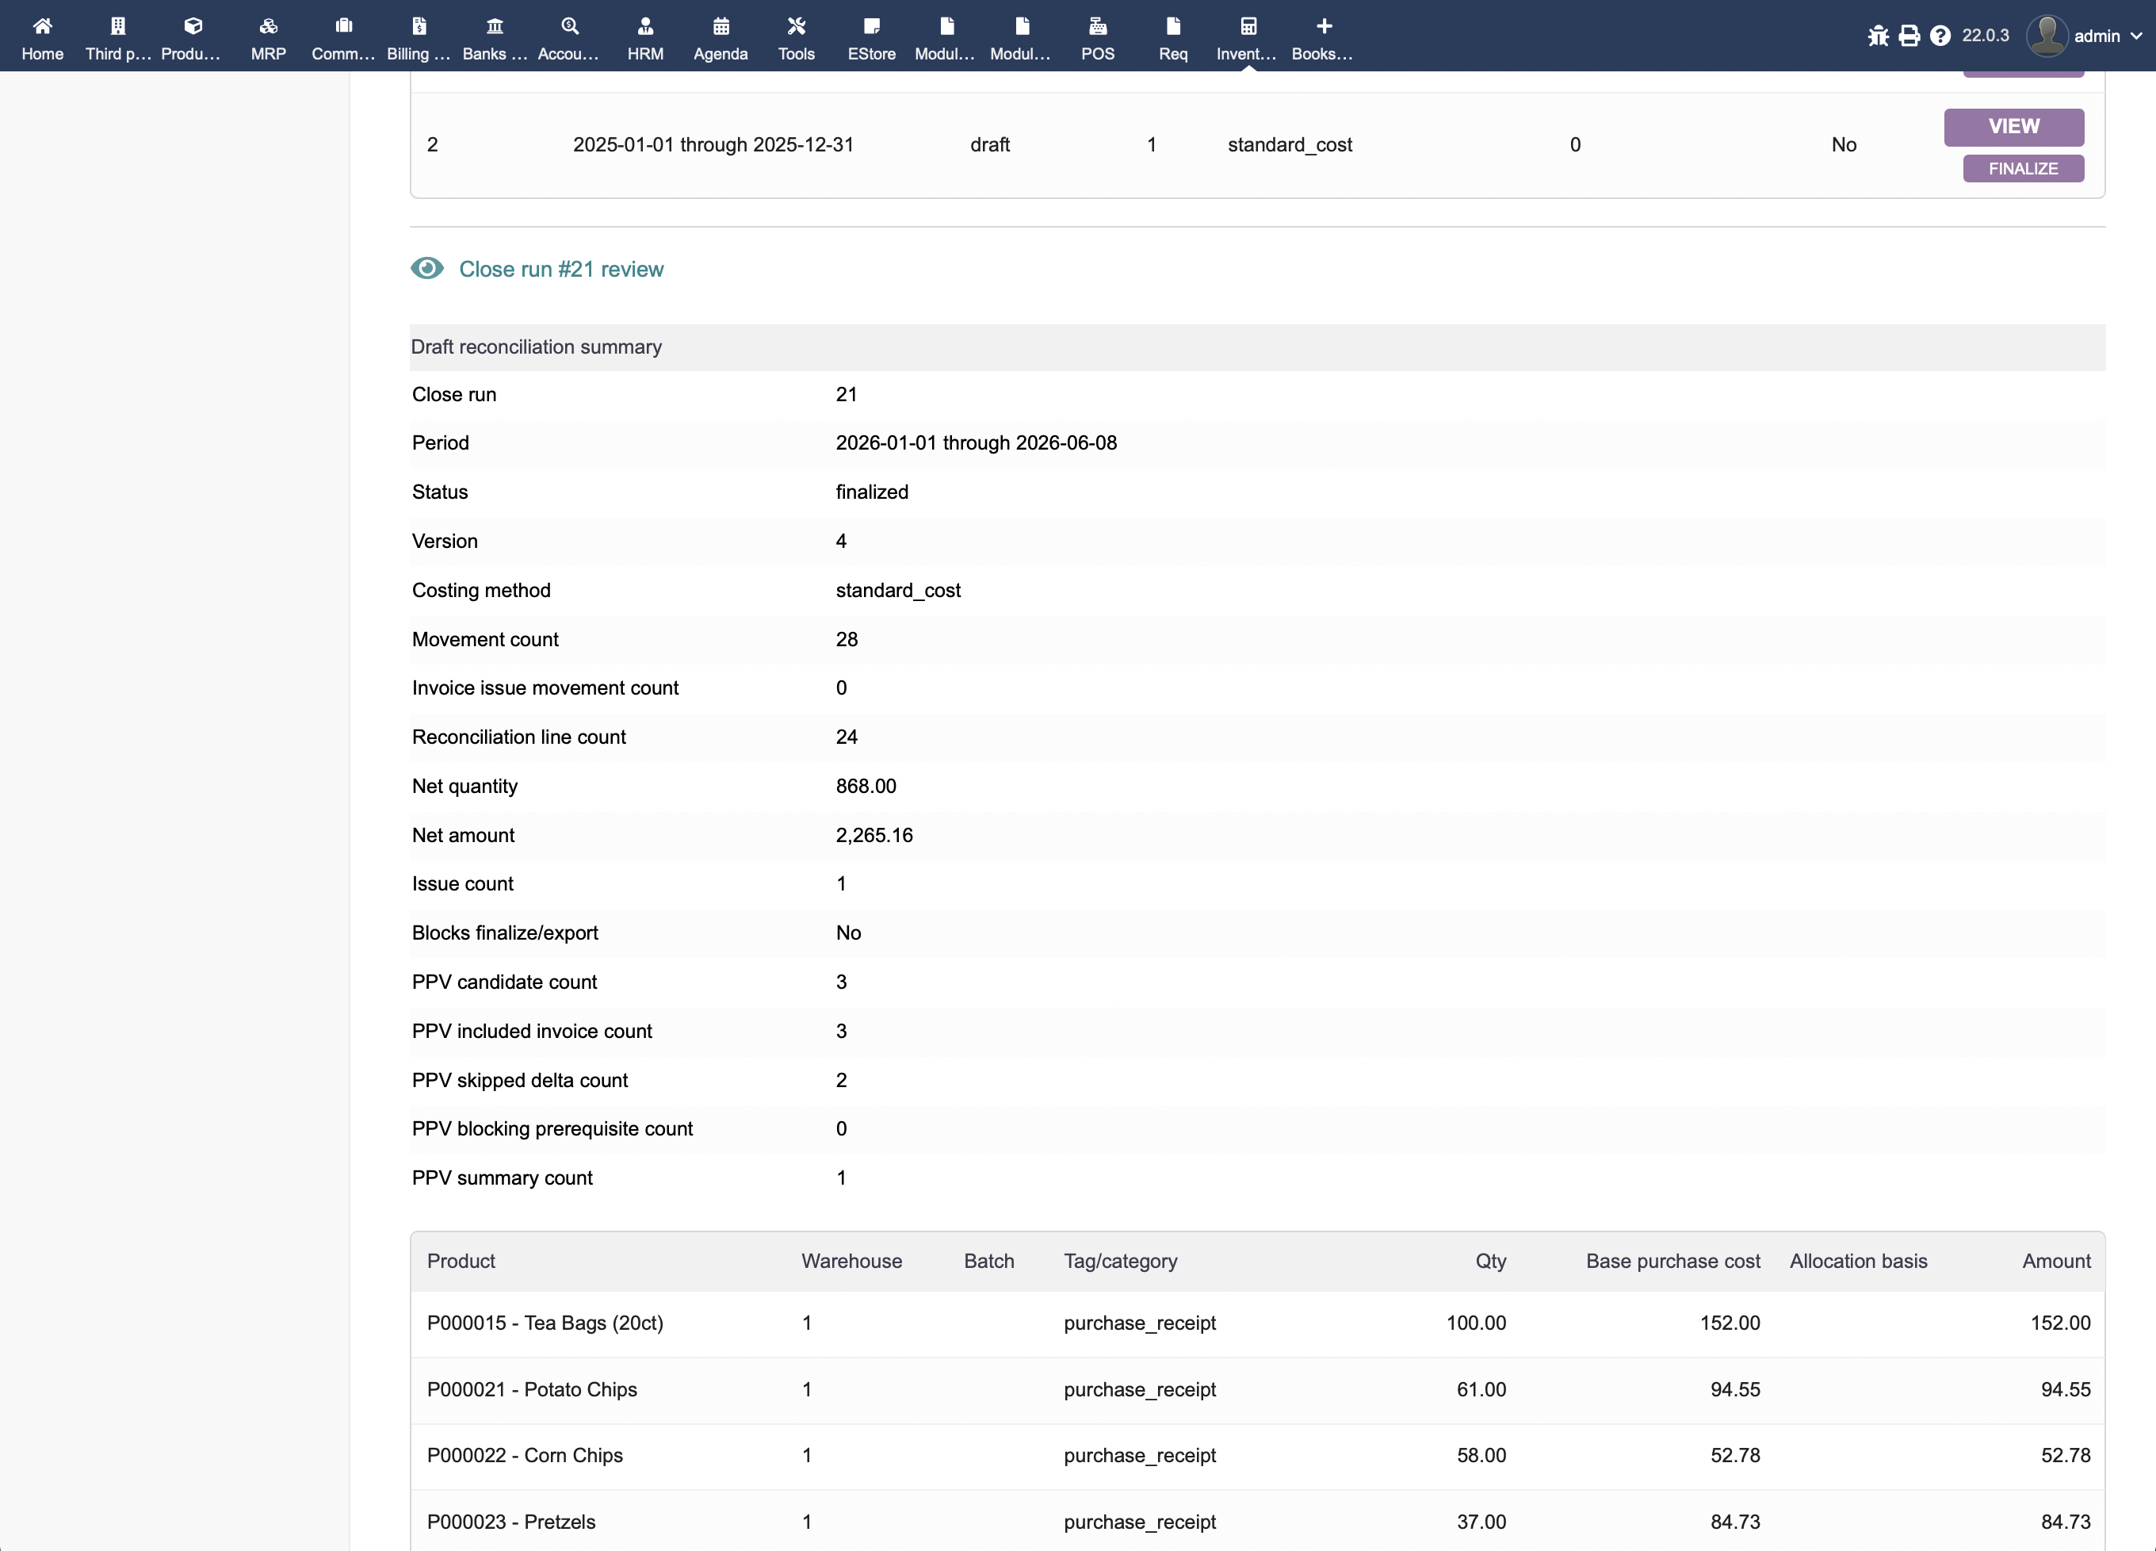The height and width of the screenshot is (1551, 2156).
Task: Click the print page icon
Action: [x=1909, y=36]
